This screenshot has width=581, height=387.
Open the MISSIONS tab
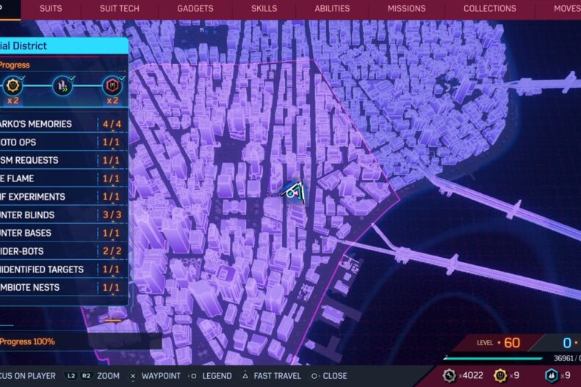point(406,9)
